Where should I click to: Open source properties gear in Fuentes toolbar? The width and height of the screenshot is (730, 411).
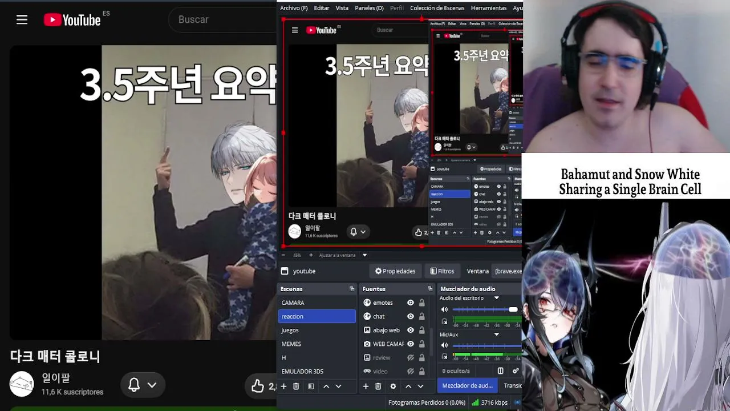click(x=393, y=386)
